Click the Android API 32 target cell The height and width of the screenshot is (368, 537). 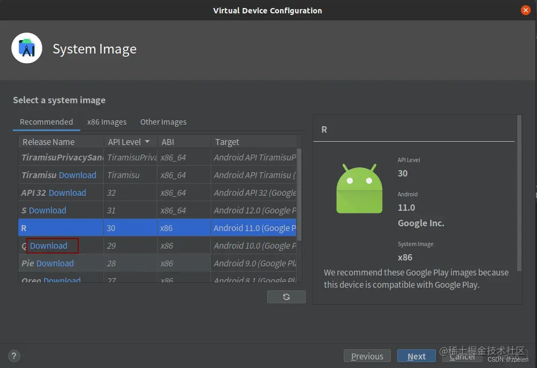click(x=254, y=193)
